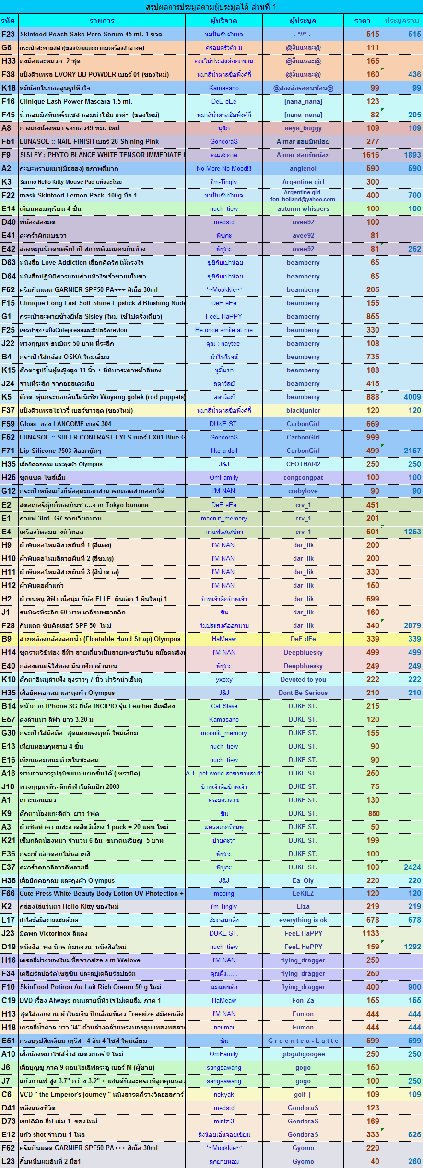The height and width of the screenshot is (1168, 423).
Task: Click bidder cell angienoi
Action: 303,168
